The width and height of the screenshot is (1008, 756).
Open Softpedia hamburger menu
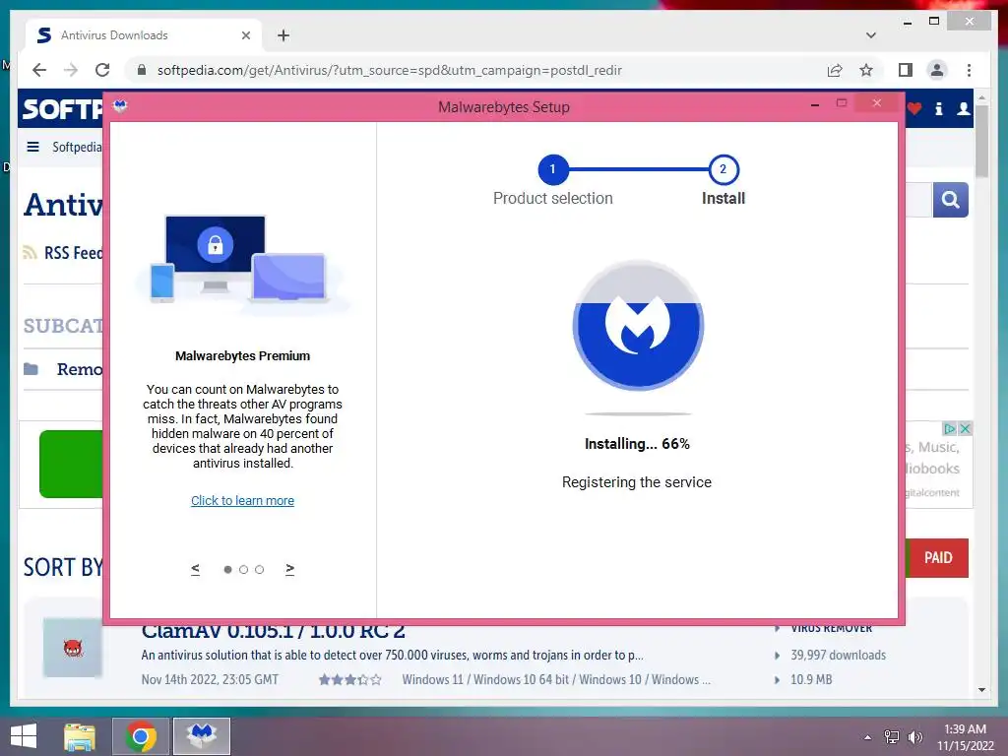pyautogui.click(x=32, y=147)
